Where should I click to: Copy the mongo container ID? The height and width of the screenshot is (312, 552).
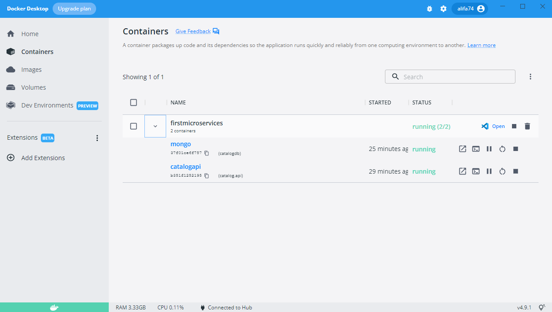click(x=207, y=153)
